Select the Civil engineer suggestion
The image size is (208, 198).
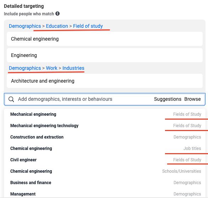(x=104, y=160)
